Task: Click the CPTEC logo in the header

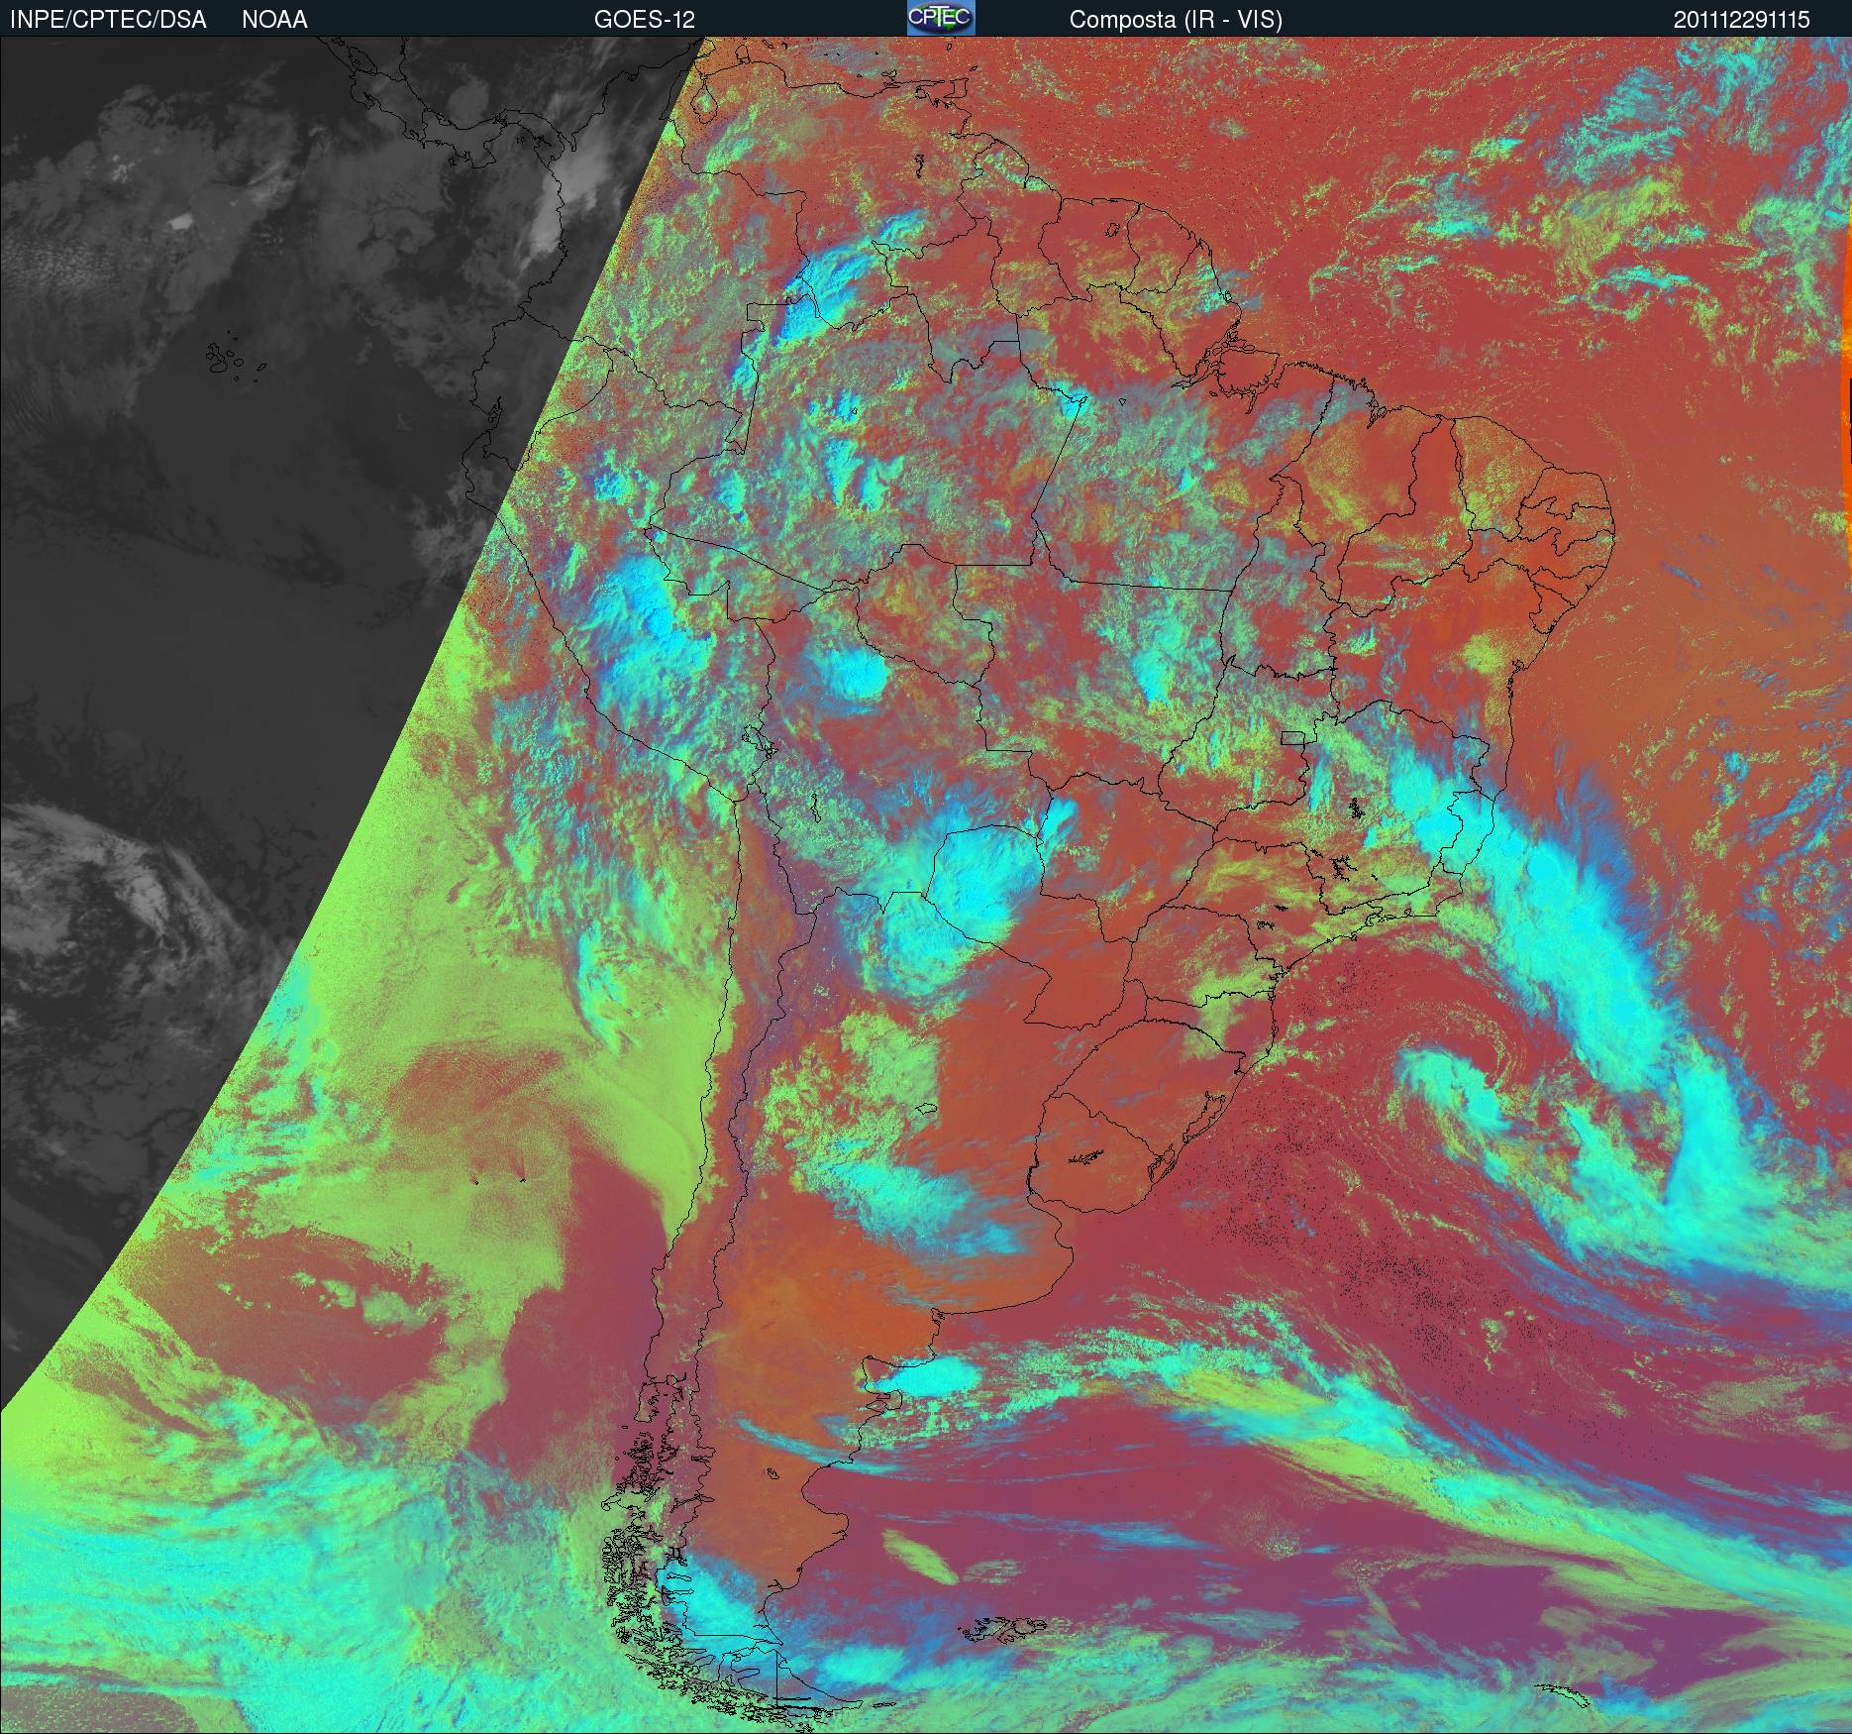Action: point(941,18)
